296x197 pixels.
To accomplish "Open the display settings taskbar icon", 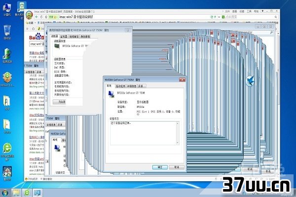I will click(38, 193).
